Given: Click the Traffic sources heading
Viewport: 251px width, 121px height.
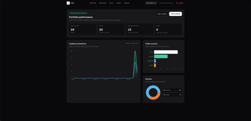Looking at the screenshot, I should point(151,44).
